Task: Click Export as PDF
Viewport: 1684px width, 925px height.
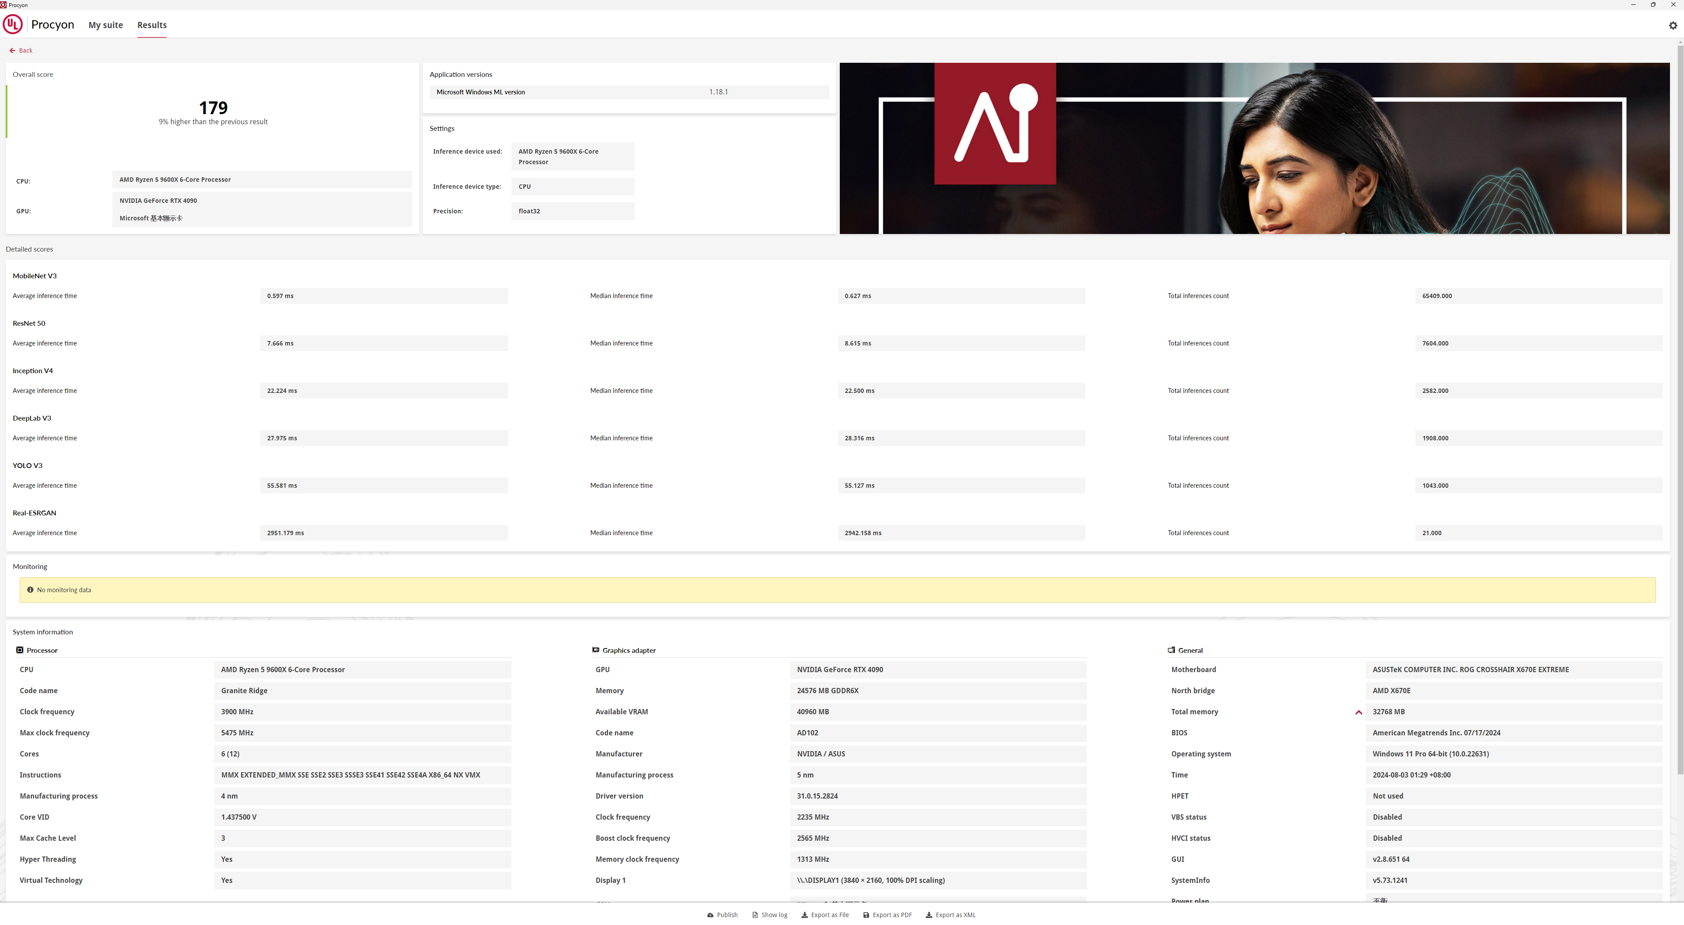Action: (x=887, y=914)
